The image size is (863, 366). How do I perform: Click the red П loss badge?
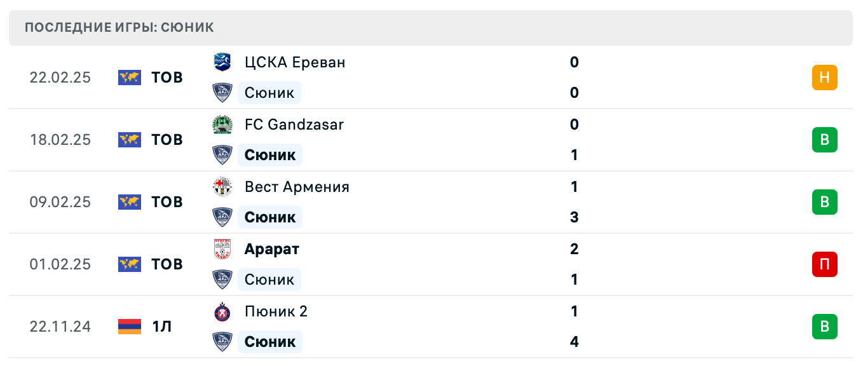(x=824, y=264)
